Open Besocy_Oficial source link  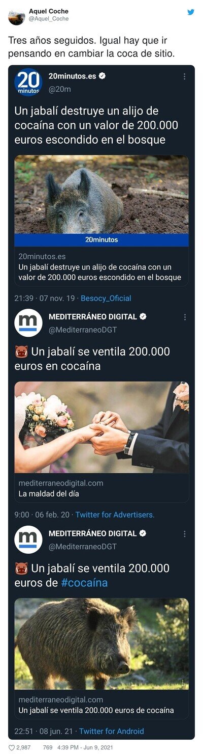tap(106, 298)
